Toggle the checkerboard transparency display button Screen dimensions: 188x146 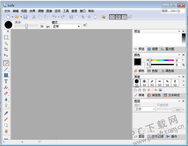click(x=112, y=17)
